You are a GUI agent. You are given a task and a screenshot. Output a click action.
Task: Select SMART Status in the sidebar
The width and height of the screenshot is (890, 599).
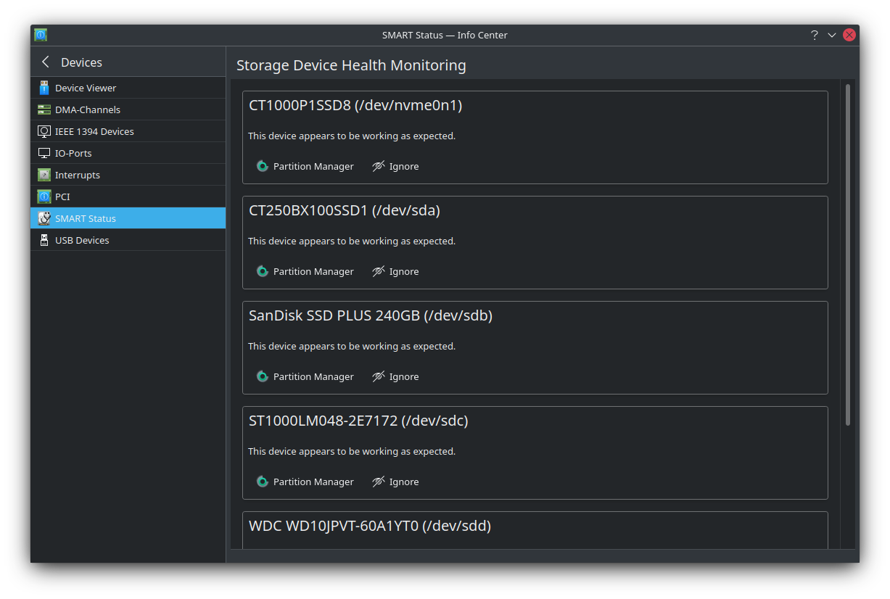(x=84, y=218)
